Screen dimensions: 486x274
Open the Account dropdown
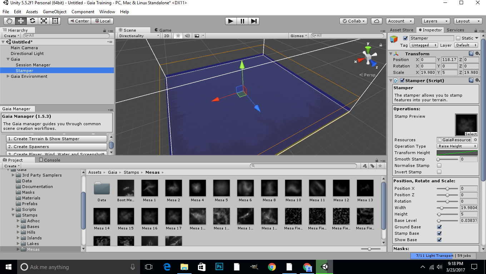click(x=400, y=21)
